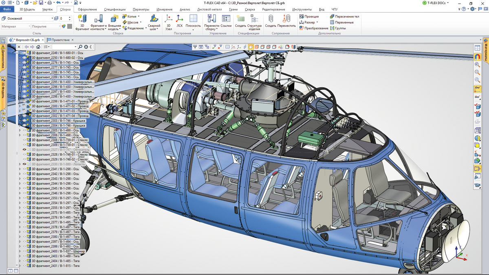
Task: Open the Группы command
Action: [338, 28]
